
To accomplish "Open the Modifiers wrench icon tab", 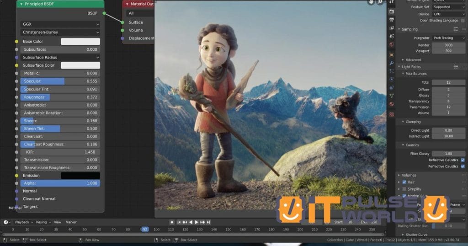I will tap(391, 63).
